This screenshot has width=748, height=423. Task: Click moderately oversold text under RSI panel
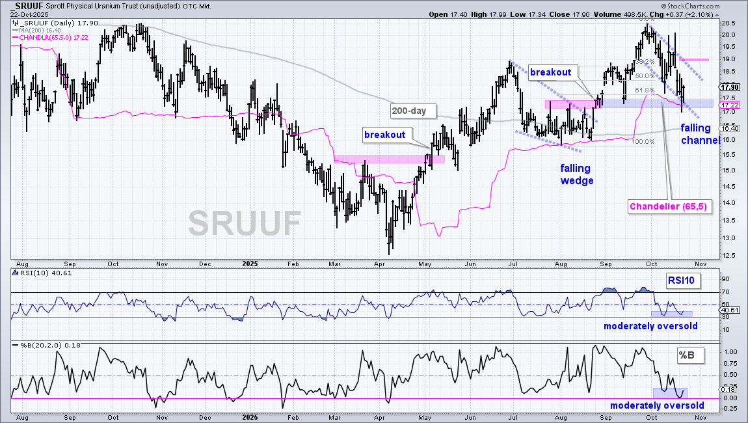pos(650,326)
